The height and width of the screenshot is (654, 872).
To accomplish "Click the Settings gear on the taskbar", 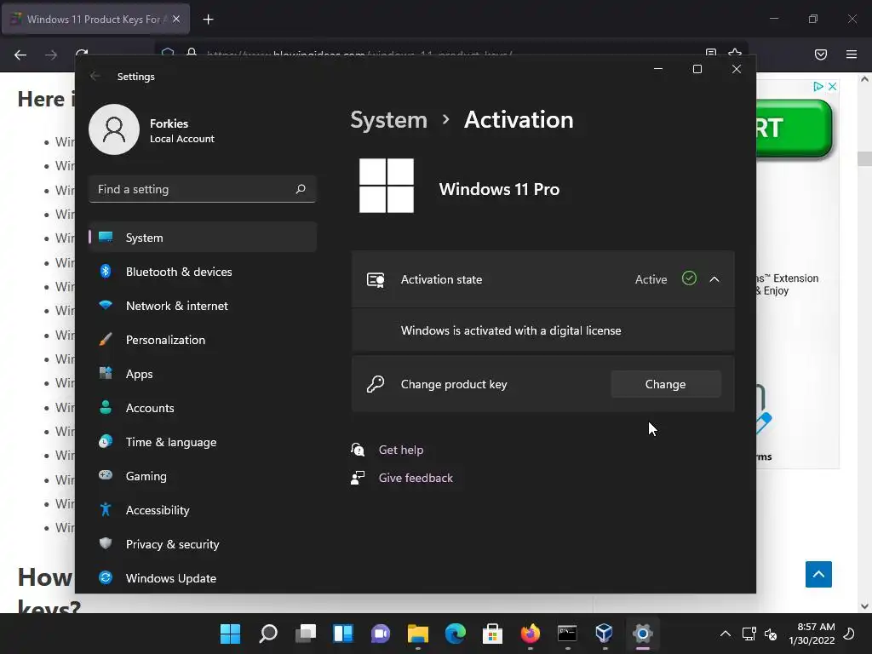I will coord(642,634).
